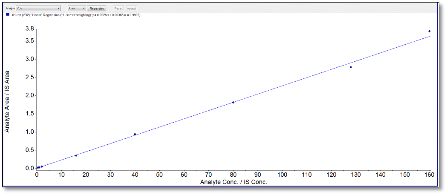Click the 2.0 tick label on the y-axis
This screenshot has height=195, width=447.
(29, 95)
